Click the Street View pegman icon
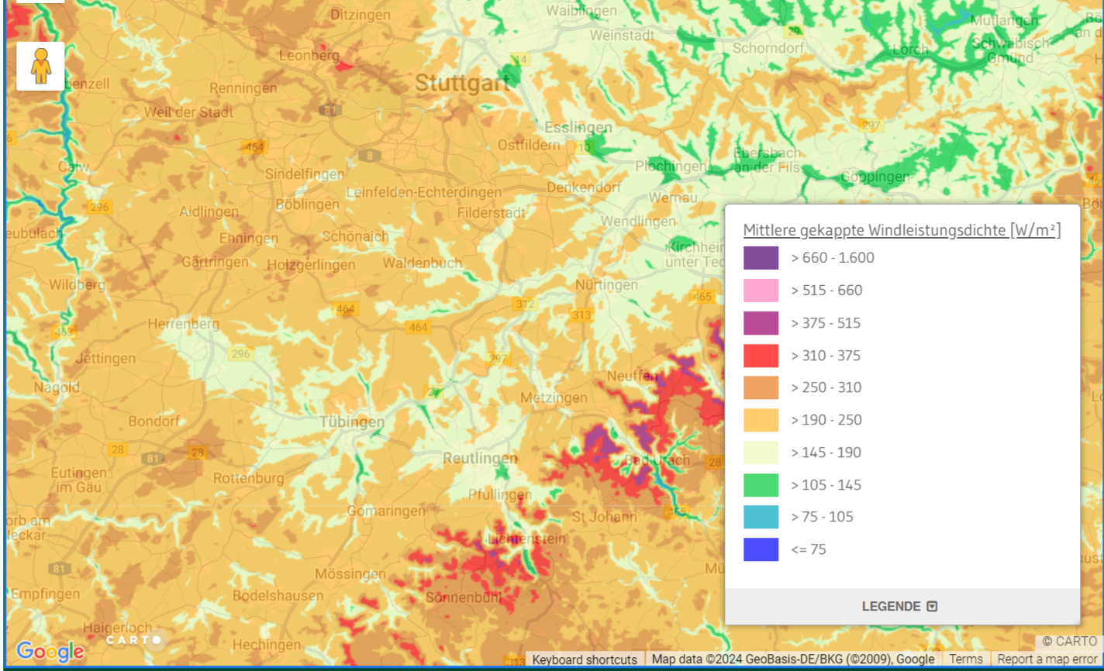The height and width of the screenshot is (671, 1104). (40, 67)
